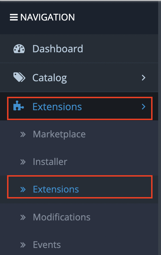This screenshot has height=255, width=161.
Task: Click the double-arrow icon beside Modifications
Action: tap(23, 217)
